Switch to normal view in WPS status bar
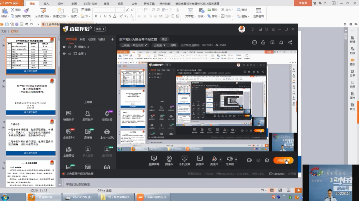Viewport: 359px width, 201px height. point(272,190)
